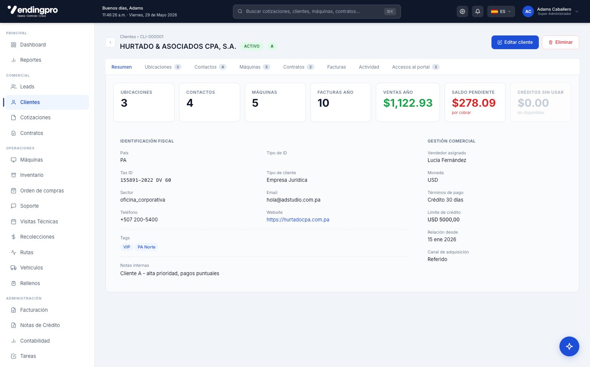Open the Dashboard sidebar icon
Image resolution: width=590 pixels, height=367 pixels.
pos(13,45)
